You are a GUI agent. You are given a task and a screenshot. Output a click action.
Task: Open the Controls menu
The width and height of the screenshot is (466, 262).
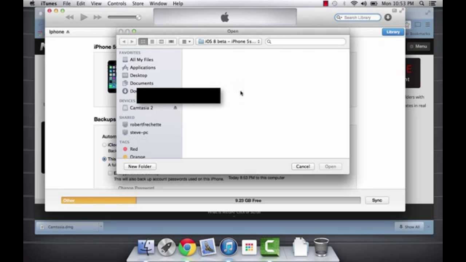tap(117, 4)
